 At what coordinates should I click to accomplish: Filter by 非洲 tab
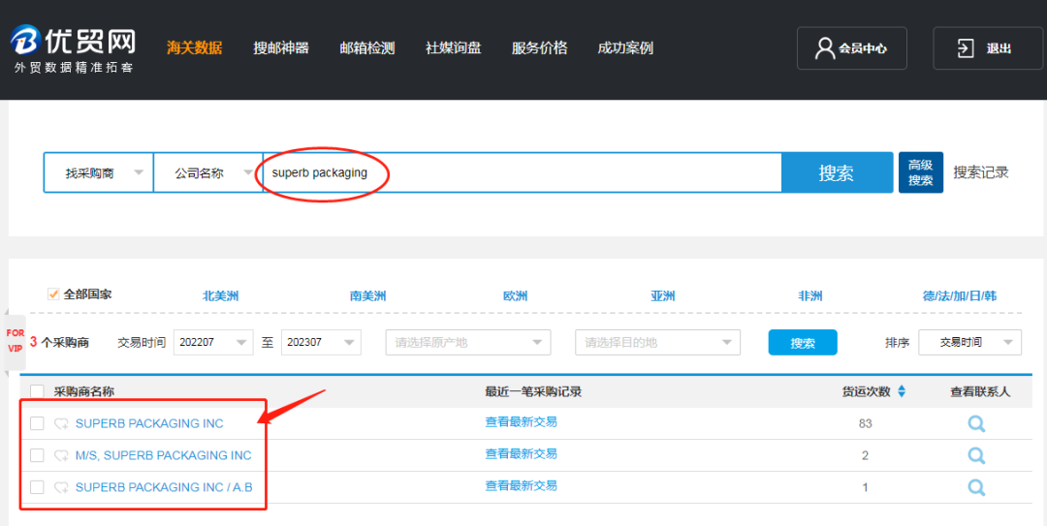pyautogui.click(x=810, y=295)
